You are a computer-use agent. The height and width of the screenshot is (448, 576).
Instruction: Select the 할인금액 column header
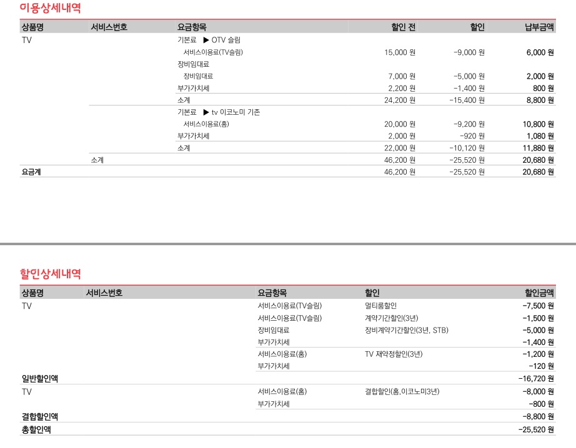539,293
